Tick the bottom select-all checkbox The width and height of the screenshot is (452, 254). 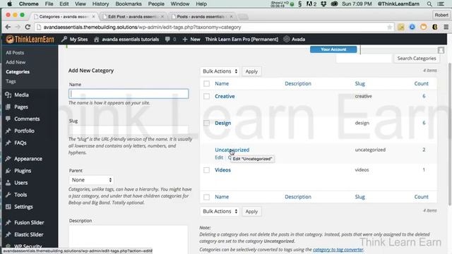coord(206,197)
